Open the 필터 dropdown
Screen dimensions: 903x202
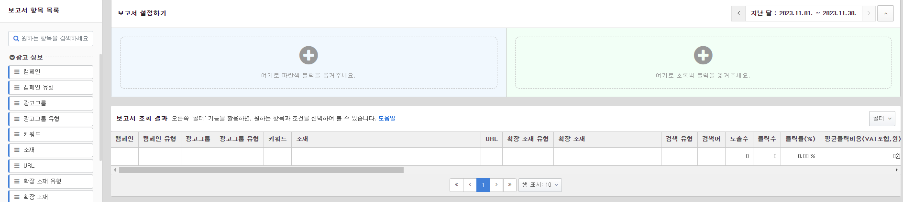coord(881,119)
